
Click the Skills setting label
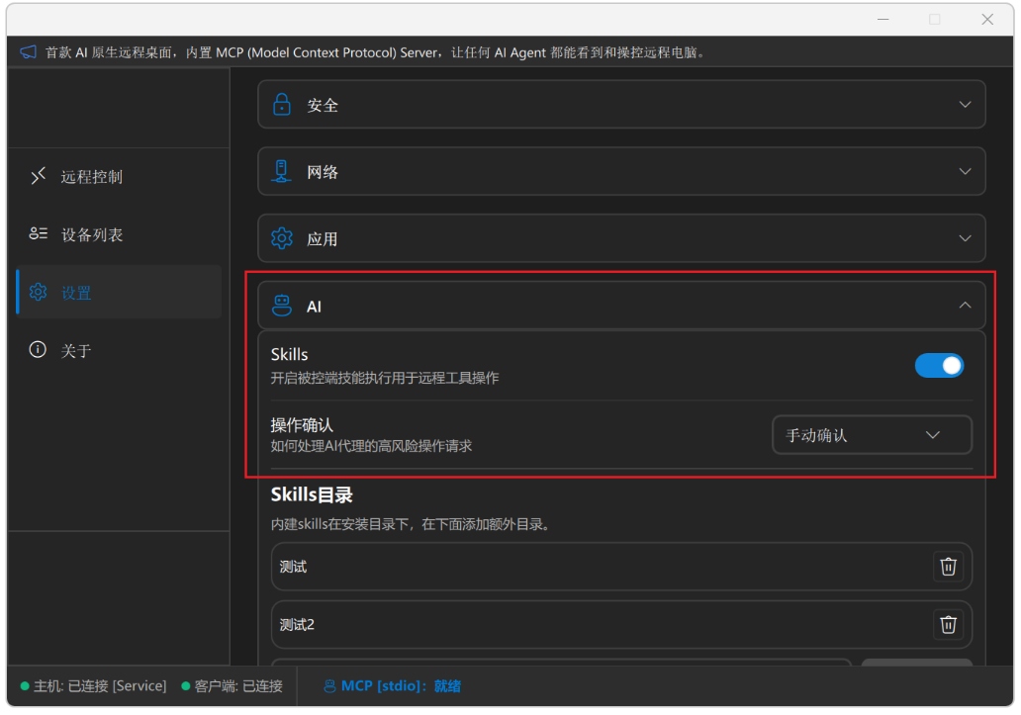pyautogui.click(x=289, y=355)
